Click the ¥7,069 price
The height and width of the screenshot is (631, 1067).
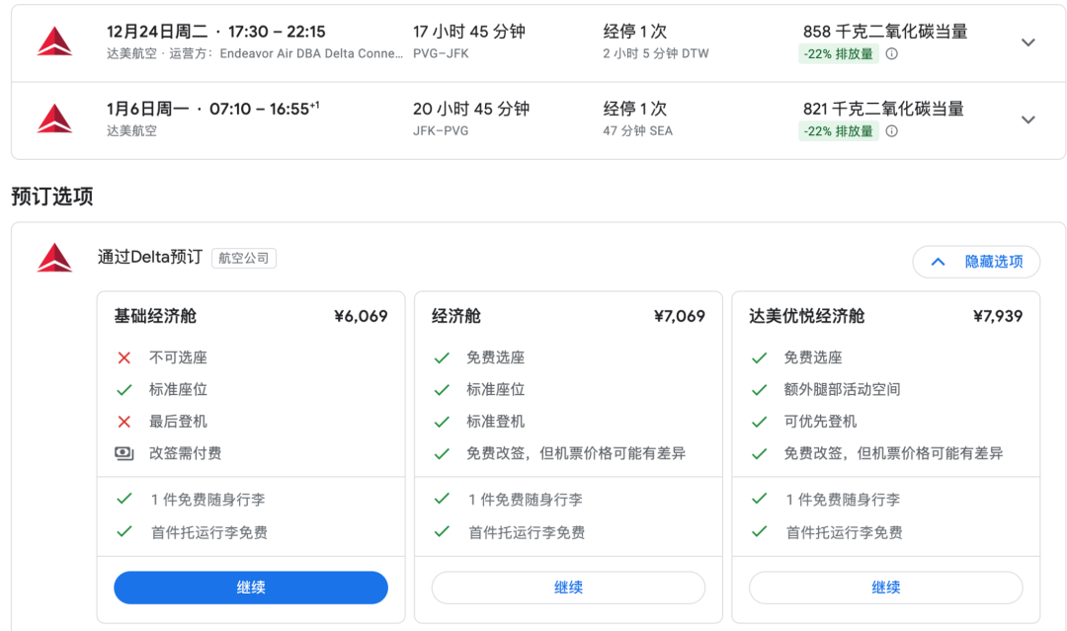(679, 316)
